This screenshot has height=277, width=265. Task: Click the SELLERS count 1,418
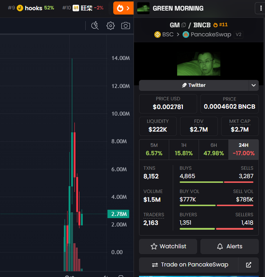[247, 223]
